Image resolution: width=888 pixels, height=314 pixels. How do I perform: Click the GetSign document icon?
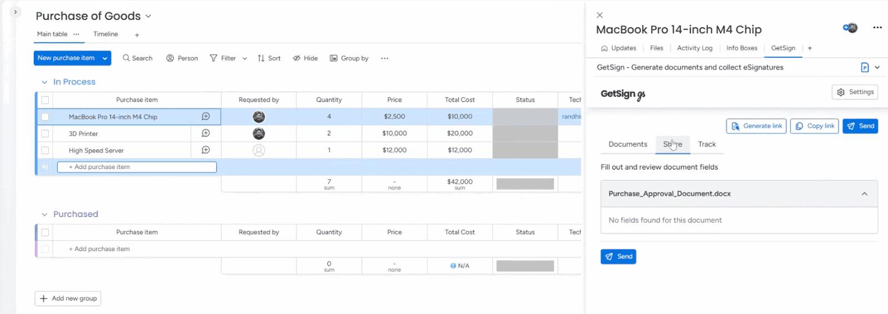pos(865,68)
